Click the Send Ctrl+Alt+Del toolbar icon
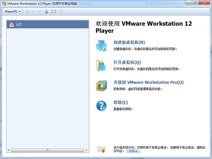 [39, 12]
